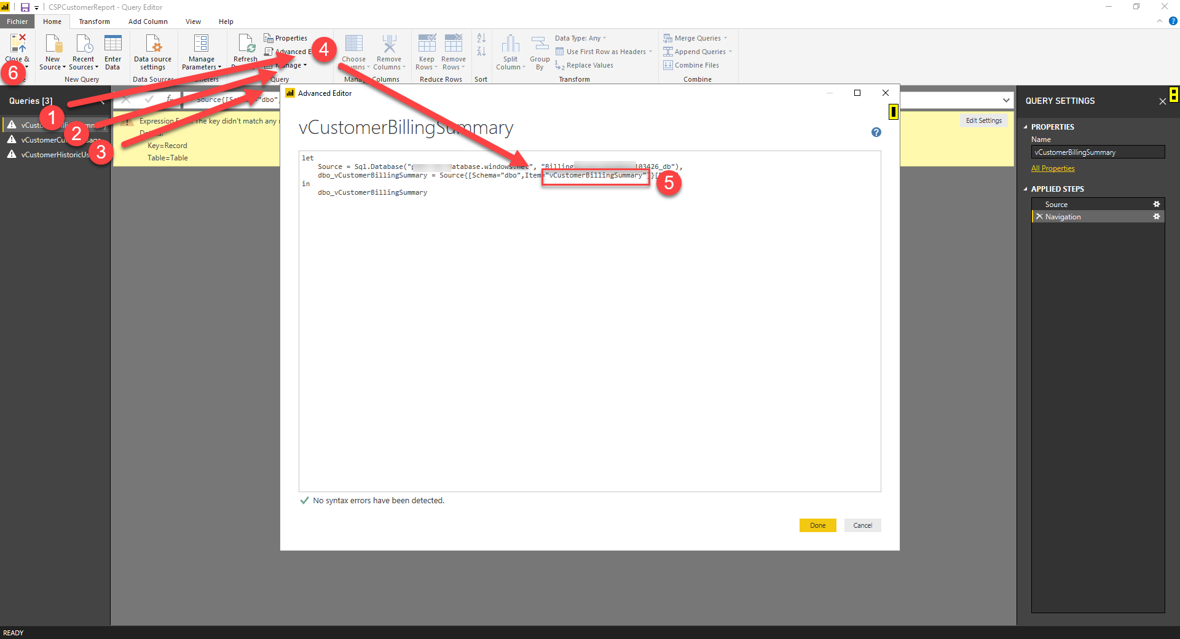Click the Choose Columns icon
The width and height of the screenshot is (1180, 639).
[x=354, y=44]
